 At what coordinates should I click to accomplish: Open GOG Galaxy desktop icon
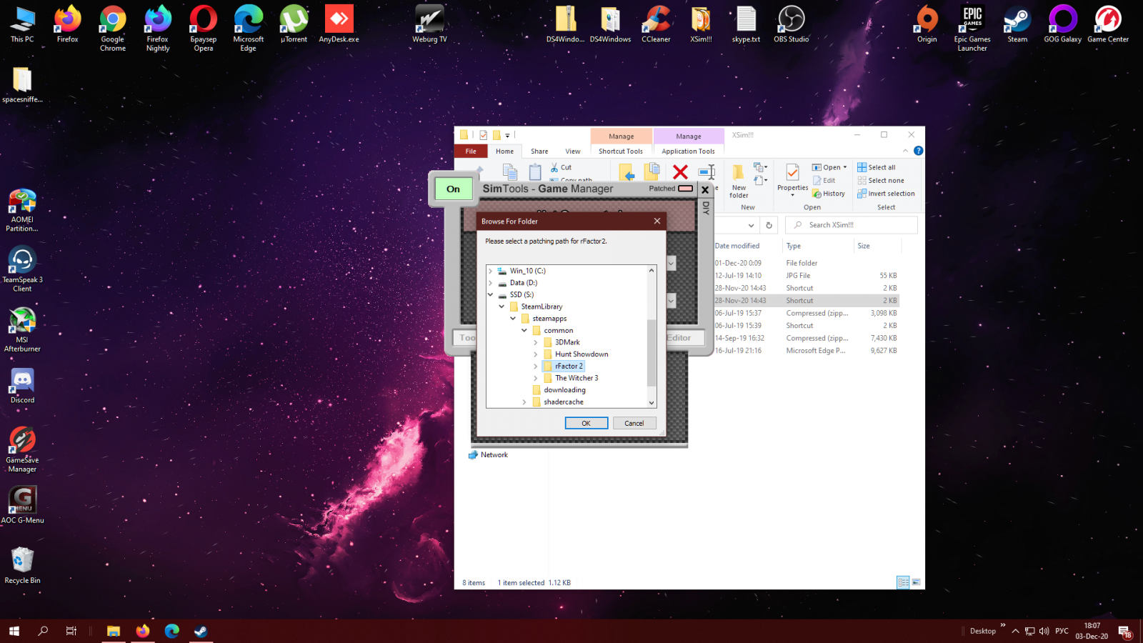point(1062,25)
